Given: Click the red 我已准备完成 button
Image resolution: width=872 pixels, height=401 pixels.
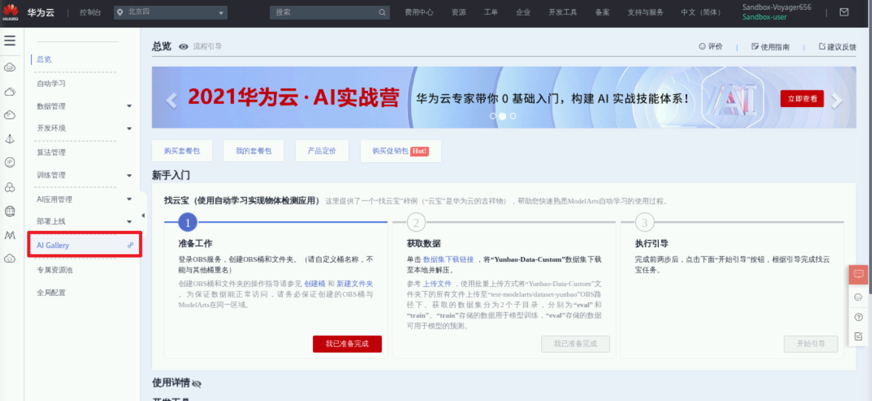Looking at the screenshot, I should pos(347,344).
